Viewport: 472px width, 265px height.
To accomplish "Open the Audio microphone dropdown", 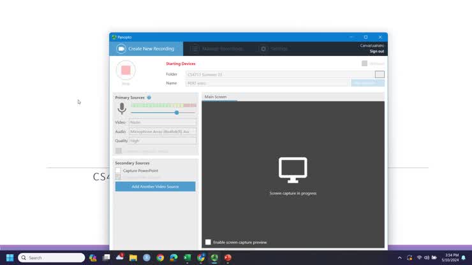I will coord(163,132).
